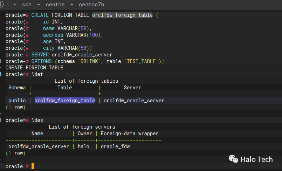Click the ssh breadcrumb segment

tap(27, 5)
